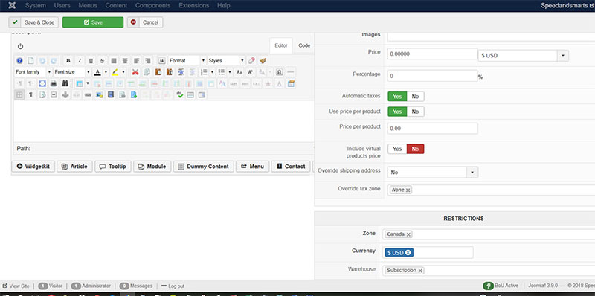Open the binoculars search tool
Screen dimensions: 595x296
pyautogui.click(x=65, y=83)
